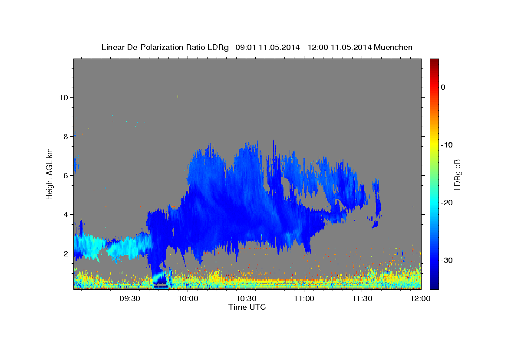This screenshot has width=521, height=347.
Task: Click the yellow band of the colorbar
Action: pyautogui.click(x=434, y=143)
